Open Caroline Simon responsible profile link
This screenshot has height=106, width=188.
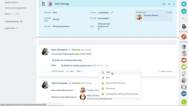click(x=151, y=15)
